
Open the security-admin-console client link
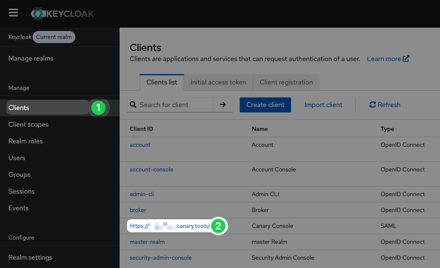pos(161,258)
